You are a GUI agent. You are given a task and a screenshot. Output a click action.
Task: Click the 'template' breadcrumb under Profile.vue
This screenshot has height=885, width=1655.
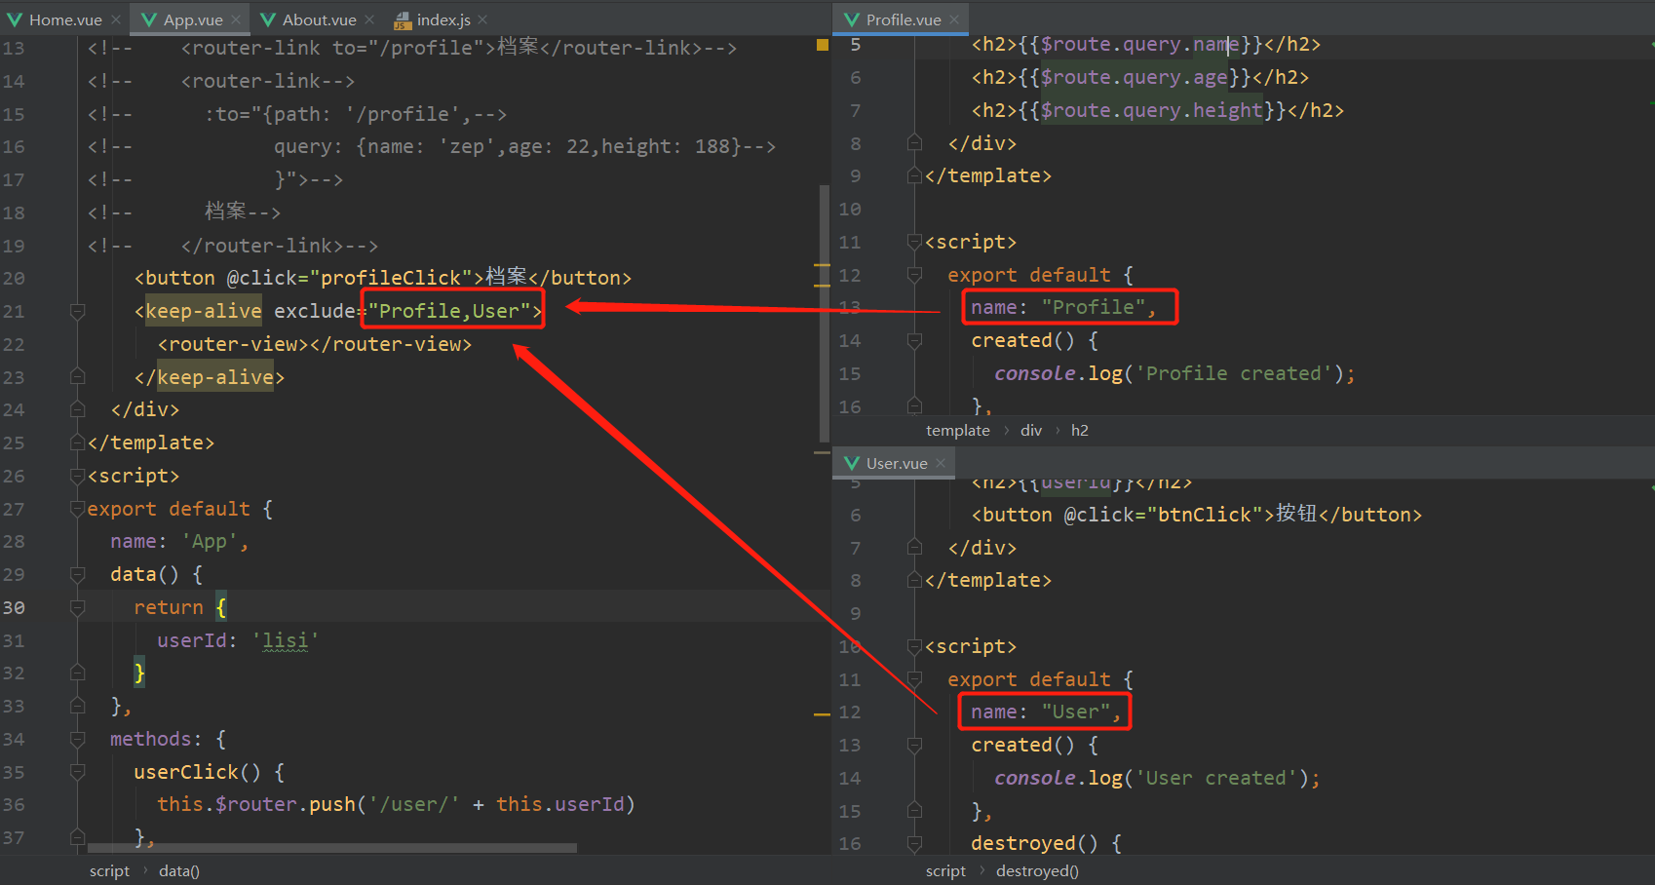[958, 431]
